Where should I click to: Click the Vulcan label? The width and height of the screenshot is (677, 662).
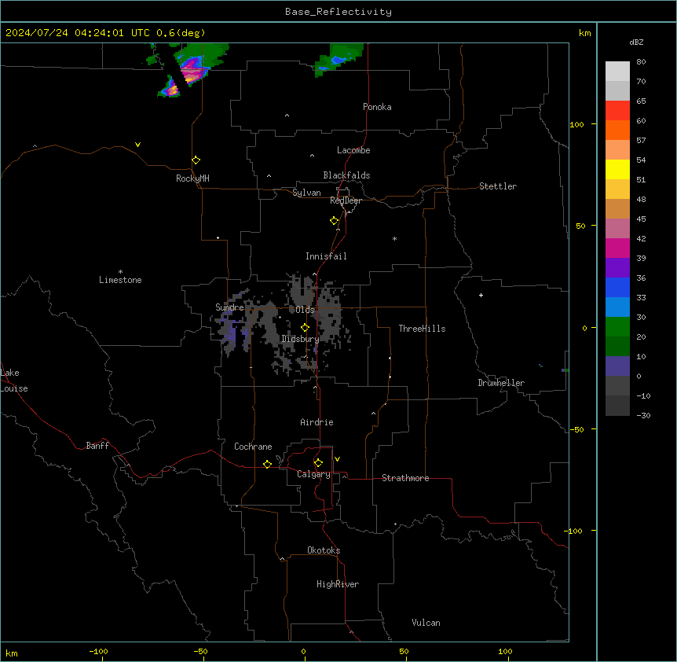pos(426,623)
